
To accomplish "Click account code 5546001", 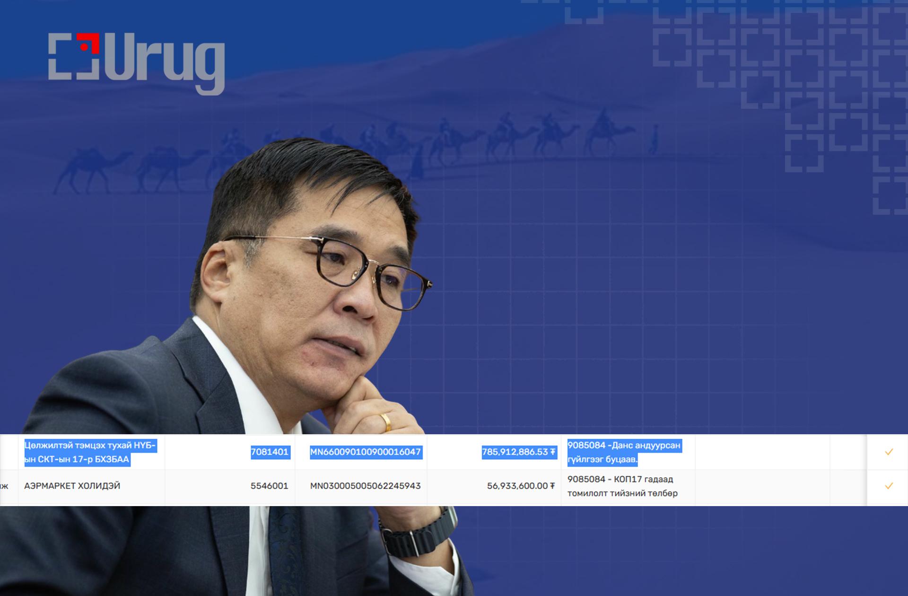I will click(x=269, y=486).
